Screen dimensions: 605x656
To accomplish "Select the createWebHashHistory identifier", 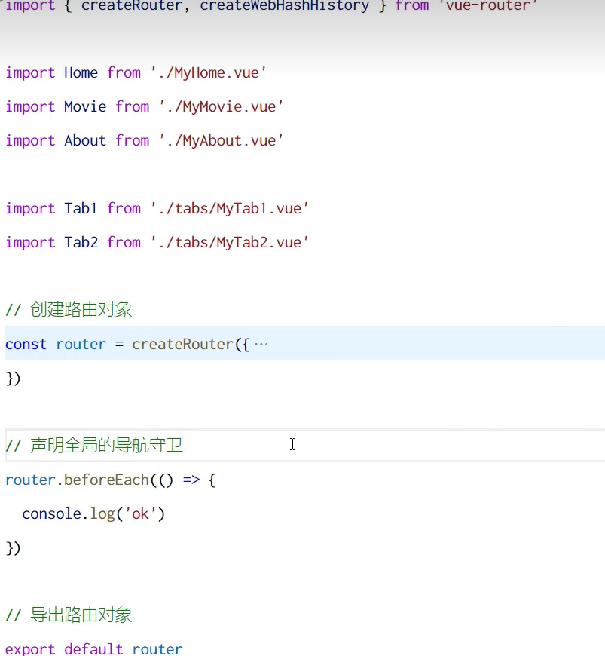I will (286, 6).
